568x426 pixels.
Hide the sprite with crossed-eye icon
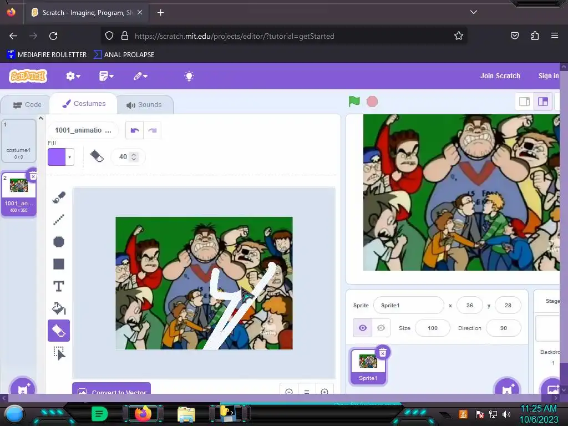pyautogui.click(x=381, y=328)
